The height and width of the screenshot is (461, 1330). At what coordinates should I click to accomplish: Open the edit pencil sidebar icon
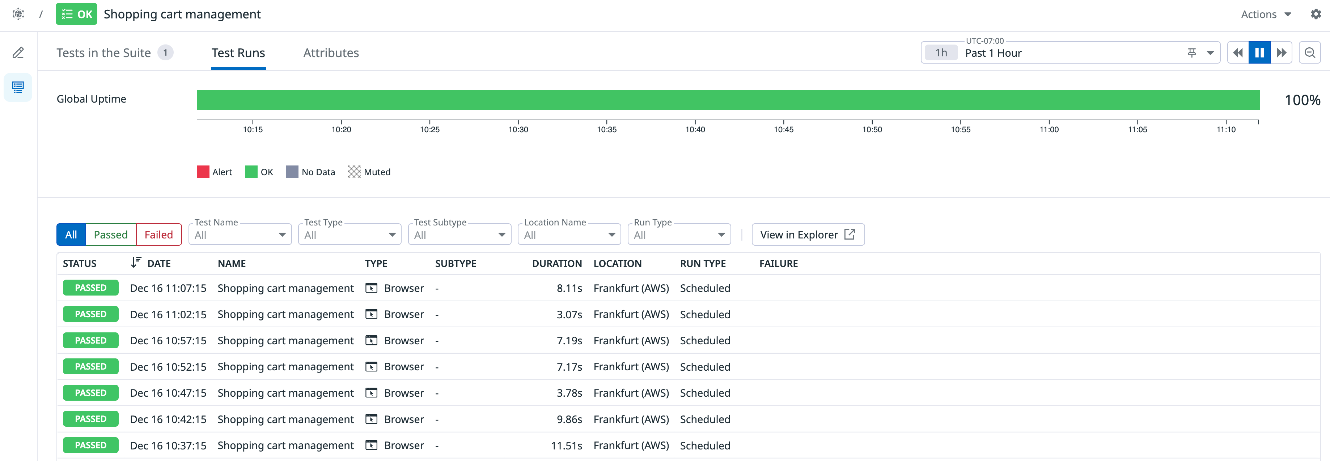(x=18, y=53)
